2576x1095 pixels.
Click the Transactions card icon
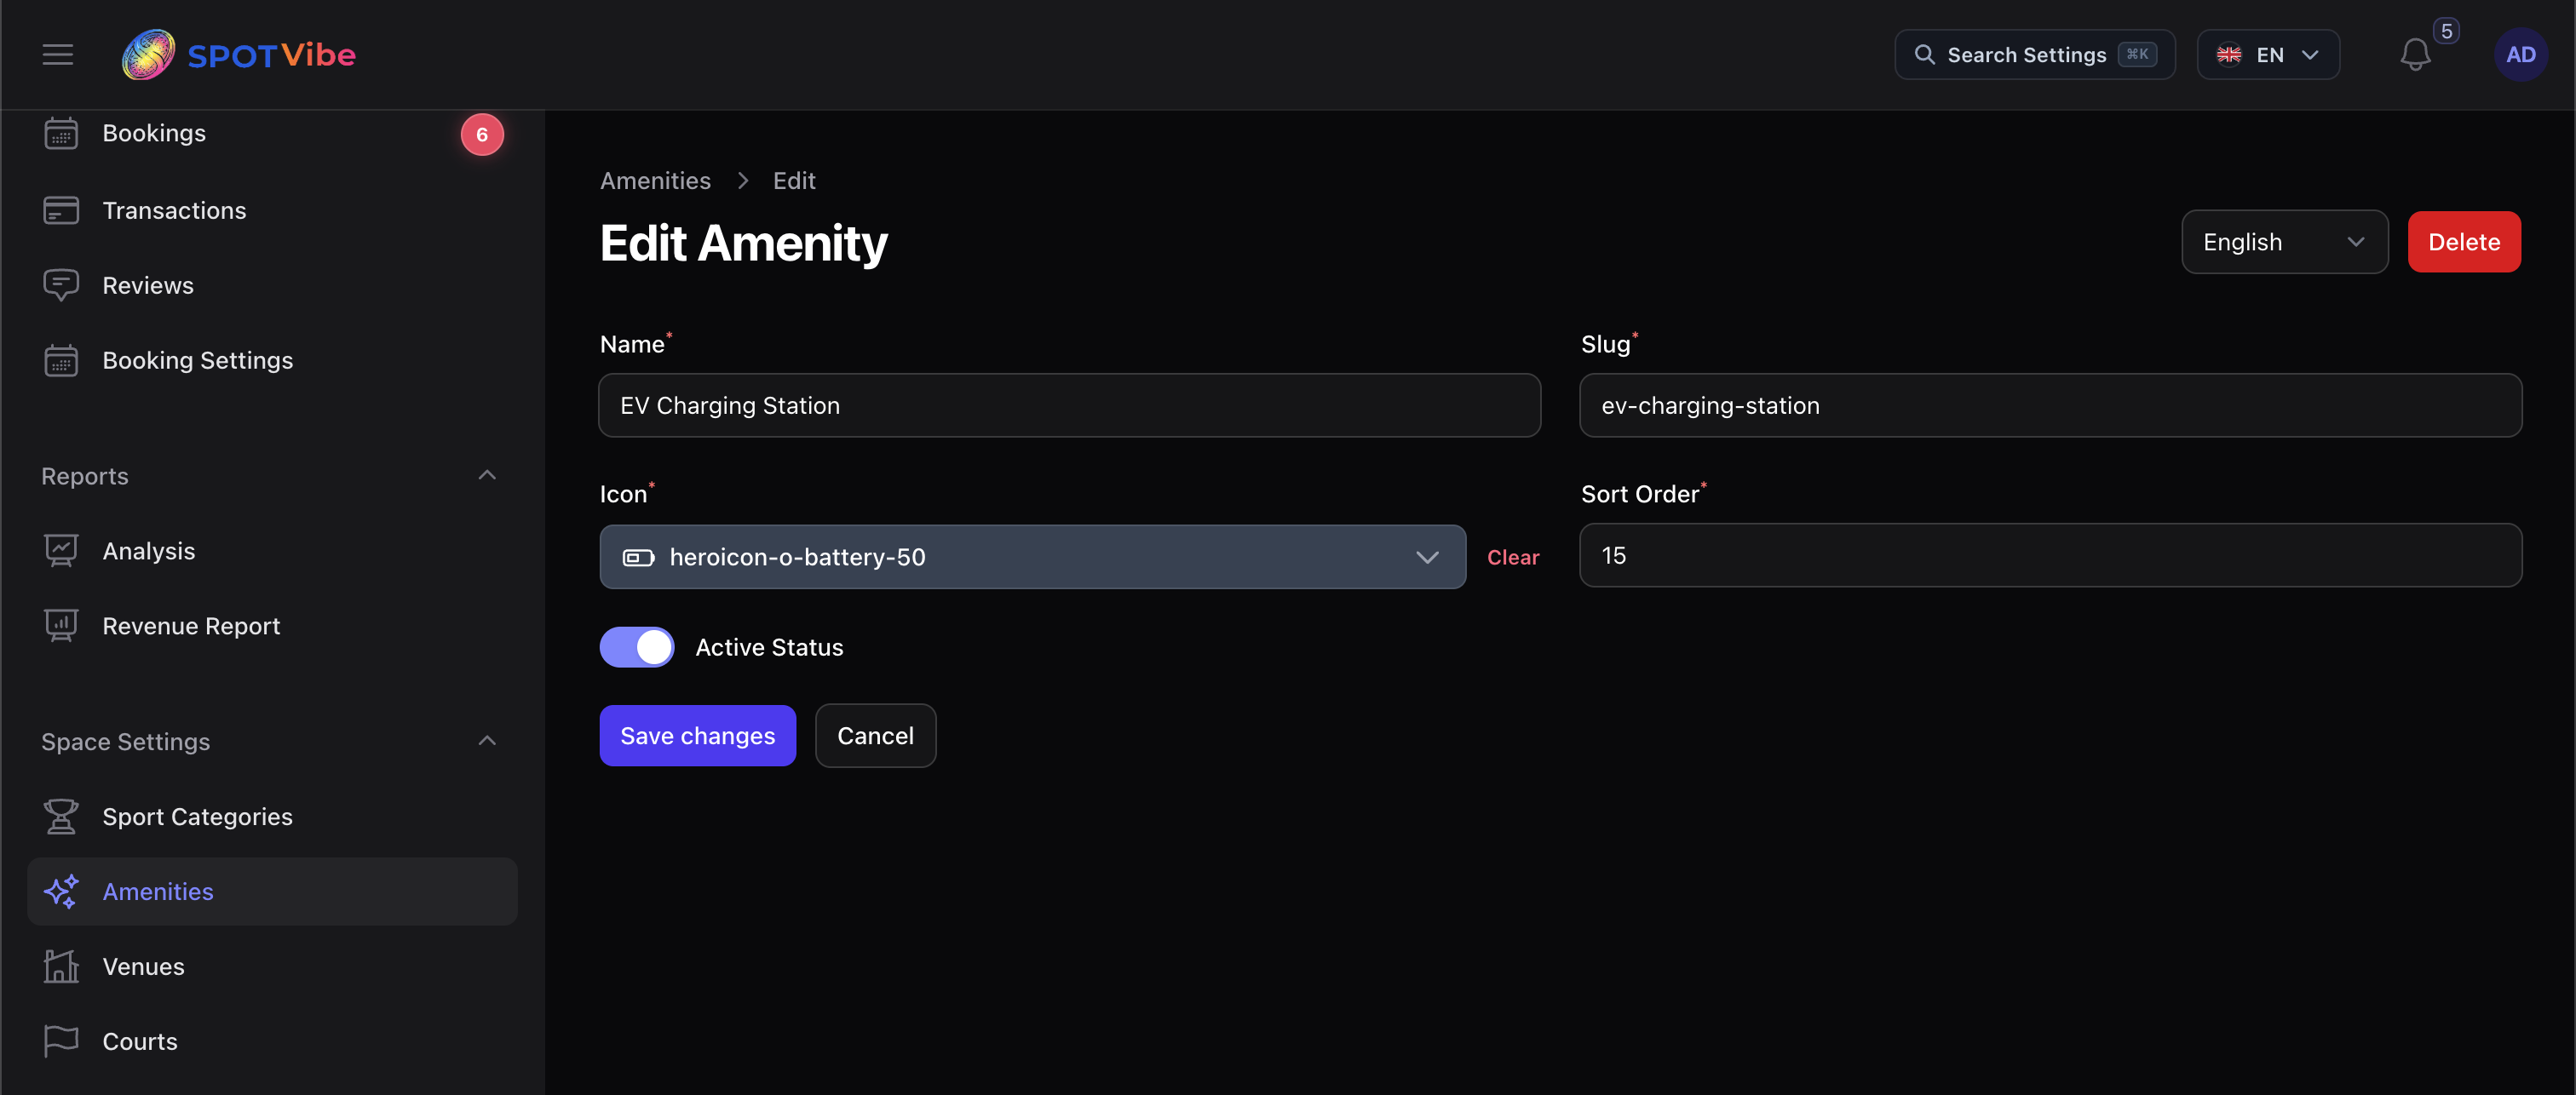point(61,210)
